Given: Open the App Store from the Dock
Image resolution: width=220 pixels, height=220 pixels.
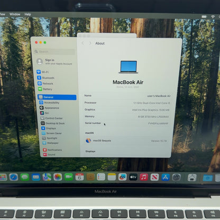Looking at the screenshot, I should tap(166, 177).
